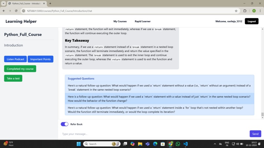Viewport: 264px width, 148px height.
Task: Select the Python_Full_Course browser tab
Action: point(27,3)
